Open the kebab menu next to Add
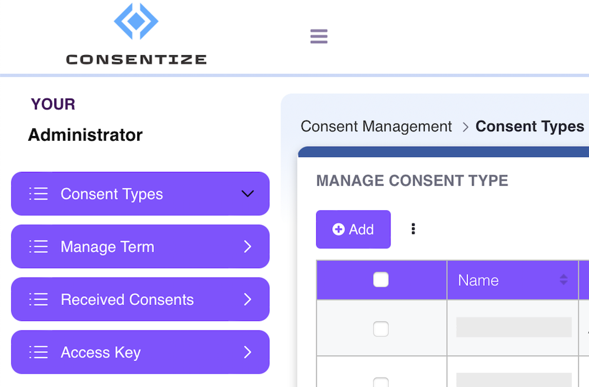This screenshot has height=387, width=589. click(x=413, y=229)
